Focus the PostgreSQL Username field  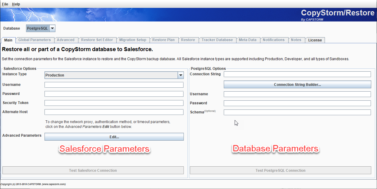point(297,94)
